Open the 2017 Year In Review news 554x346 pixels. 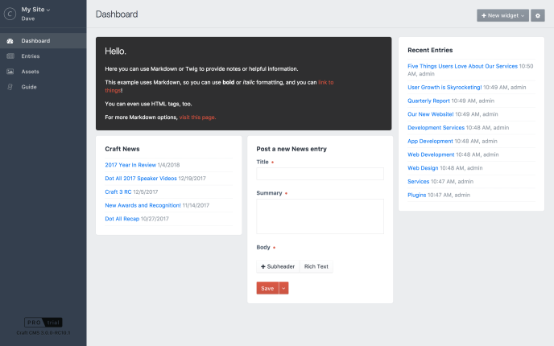[130, 165]
